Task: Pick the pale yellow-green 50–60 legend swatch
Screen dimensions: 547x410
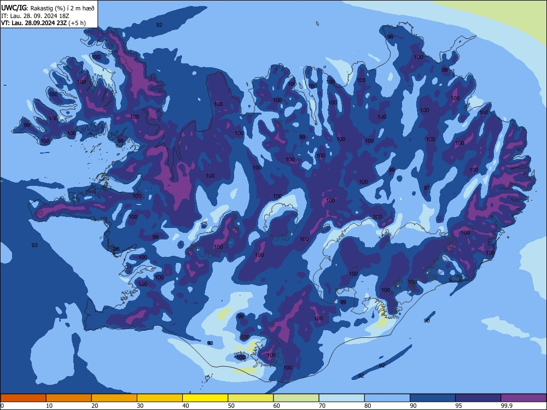Action: click(251, 398)
